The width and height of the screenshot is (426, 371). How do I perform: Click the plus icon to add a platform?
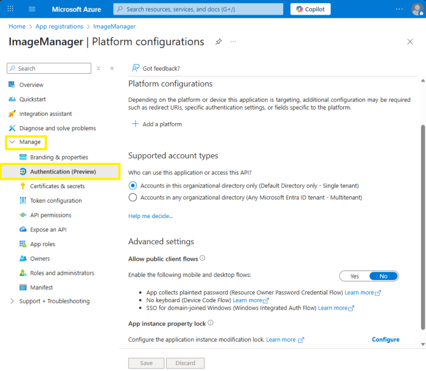pos(135,124)
